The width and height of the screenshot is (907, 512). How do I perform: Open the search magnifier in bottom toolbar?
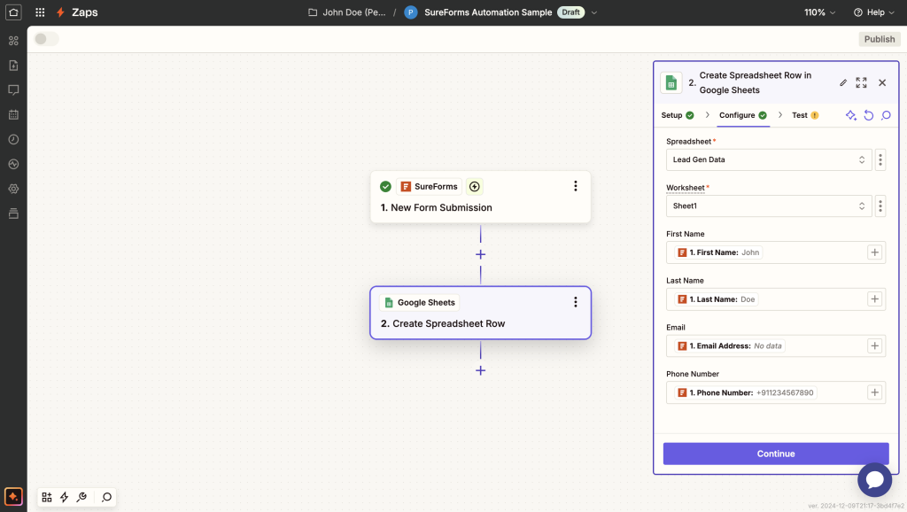[x=106, y=497]
